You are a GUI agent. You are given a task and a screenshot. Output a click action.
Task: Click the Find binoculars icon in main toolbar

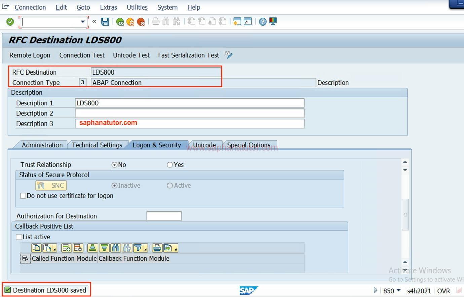click(166, 22)
